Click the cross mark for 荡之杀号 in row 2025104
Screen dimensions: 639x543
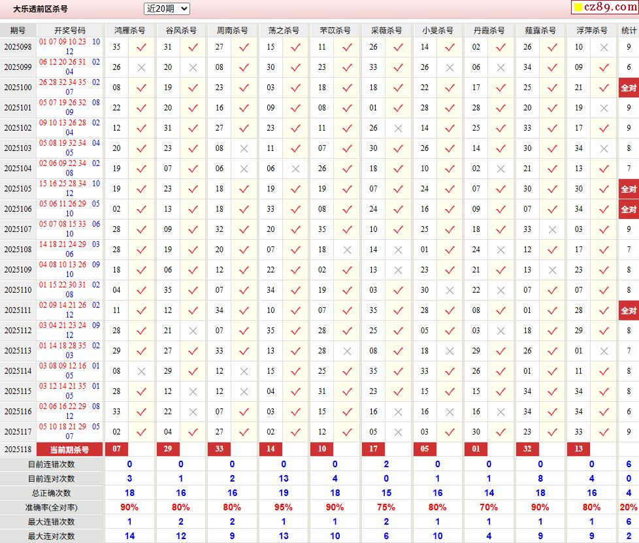click(295, 169)
